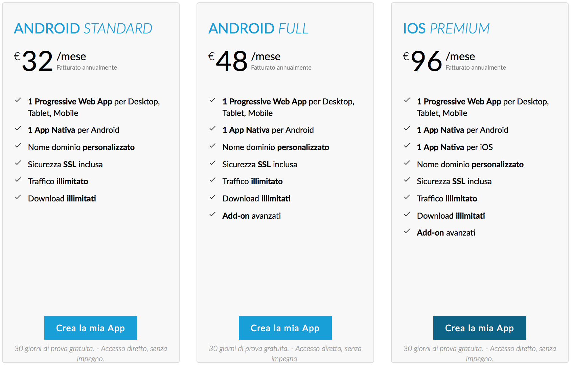Click checkmark beside Add-on avanzati in iOS Premium
The height and width of the screenshot is (365, 571).
click(x=407, y=232)
